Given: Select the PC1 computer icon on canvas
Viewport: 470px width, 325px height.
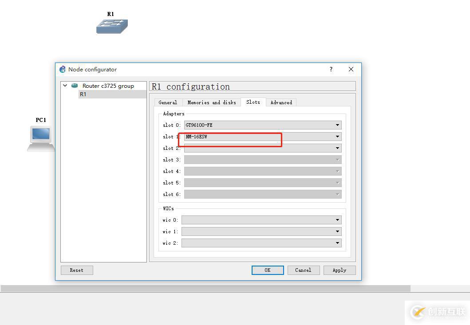Looking at the screenshot, I should pos(41,139).
